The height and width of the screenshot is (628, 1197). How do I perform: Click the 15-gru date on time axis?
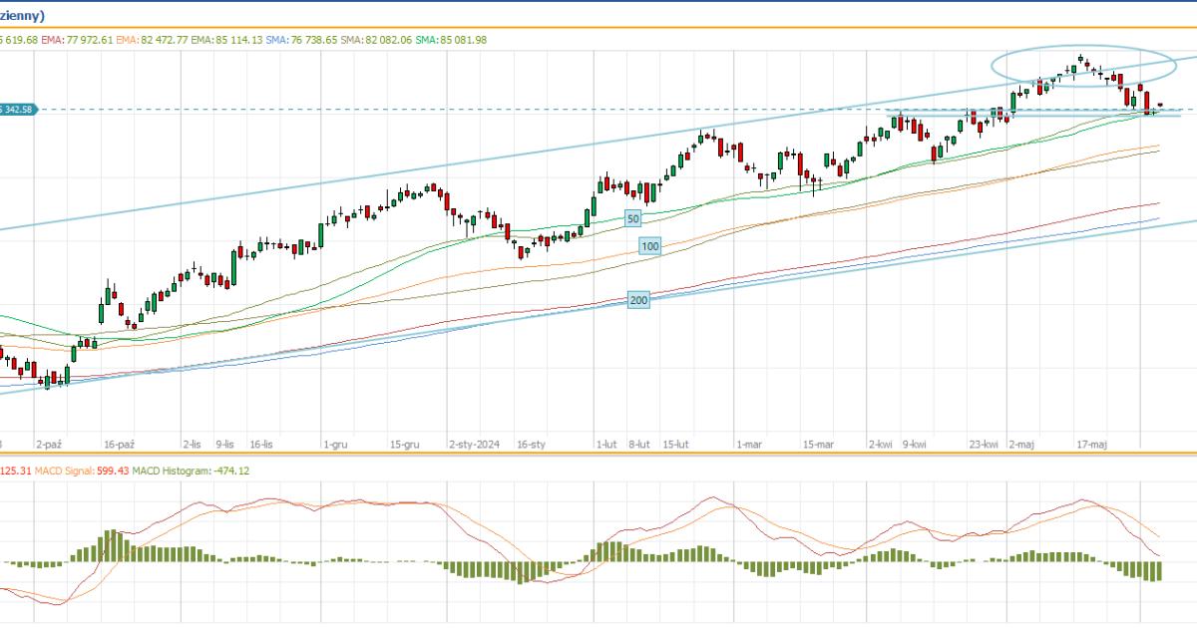click(x=406, y=444)
